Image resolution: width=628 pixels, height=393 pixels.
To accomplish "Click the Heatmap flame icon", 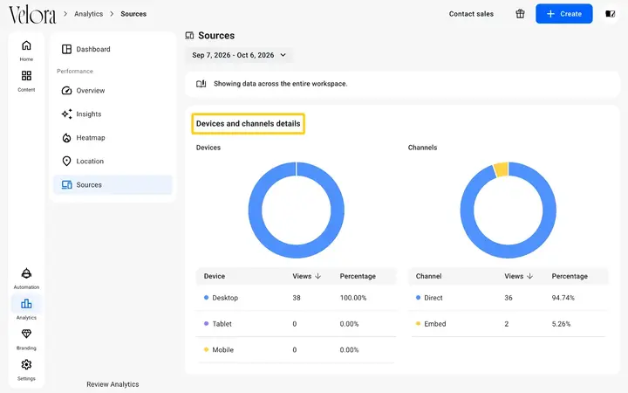I will [66, 138].
